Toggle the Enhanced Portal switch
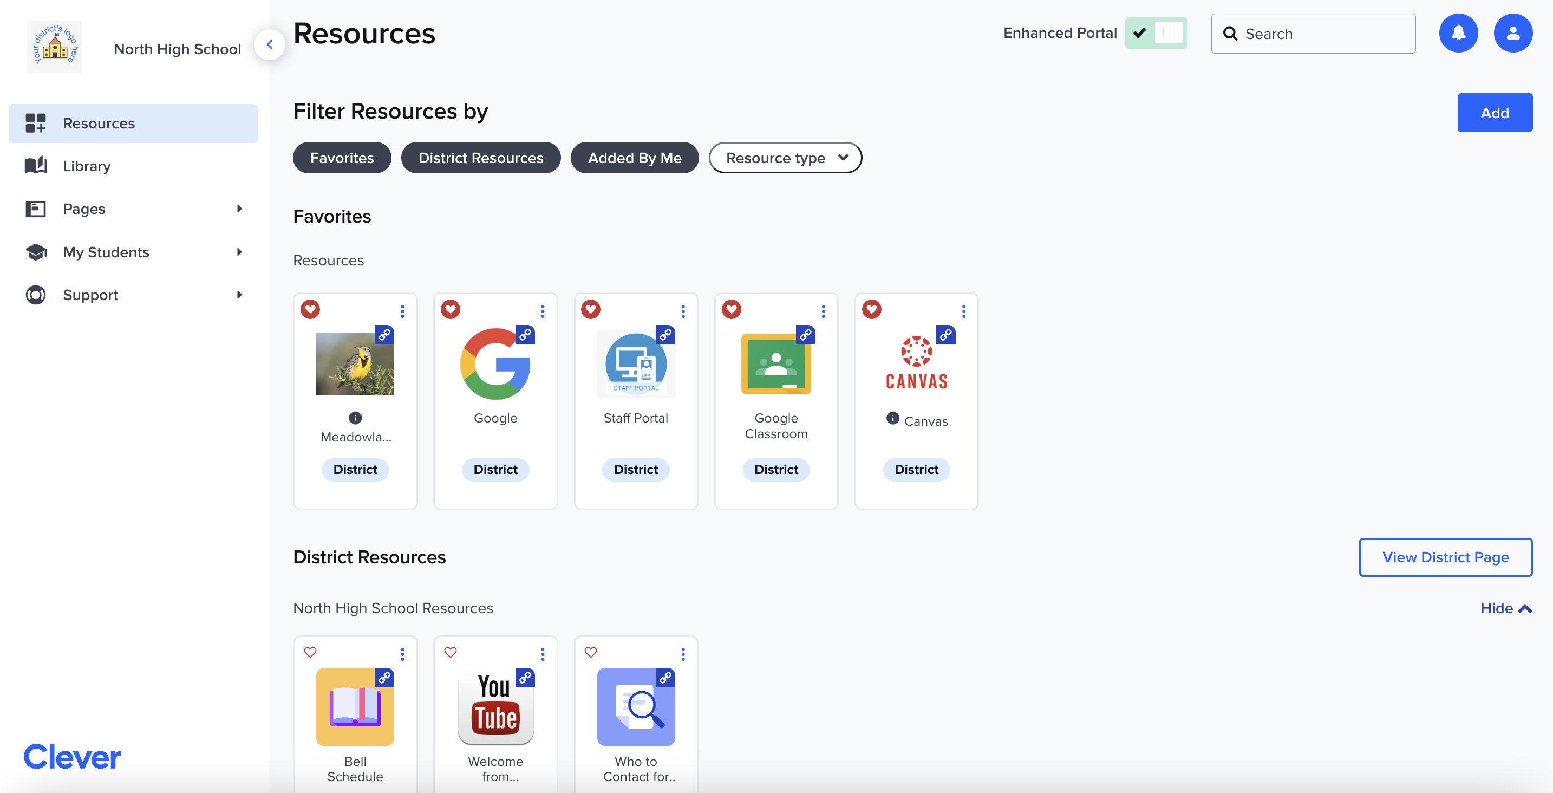The image size is (1553, 793). pos(1155,33)
